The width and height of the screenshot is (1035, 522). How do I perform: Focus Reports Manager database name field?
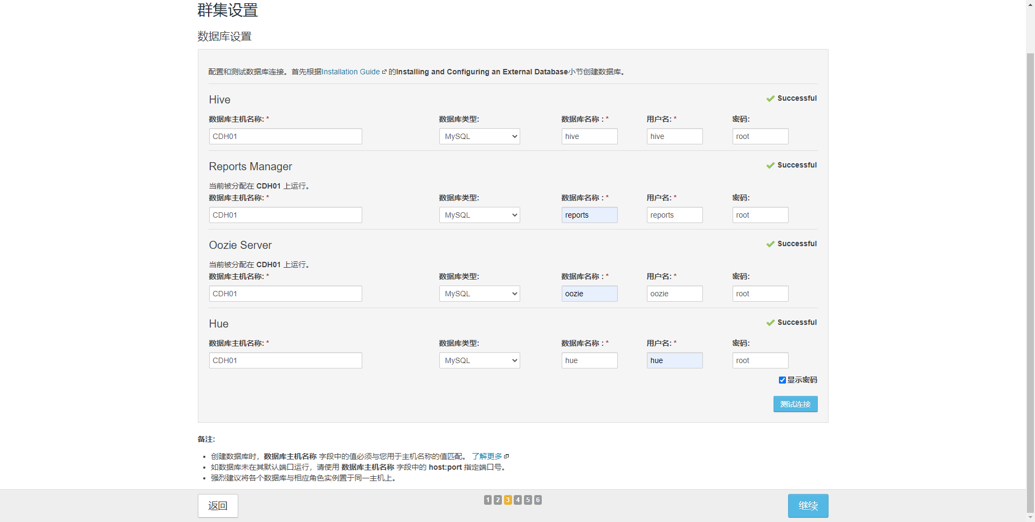(589, 215)
